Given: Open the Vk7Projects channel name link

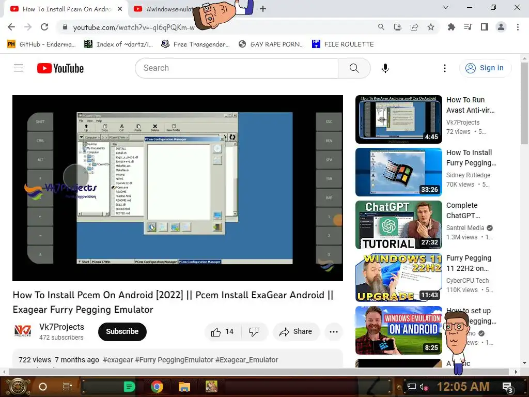Looking at the screenshot, I should (61, 327).
